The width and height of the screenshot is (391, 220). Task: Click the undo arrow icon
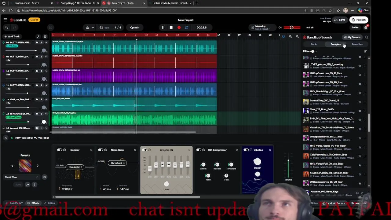pos(7,28)
